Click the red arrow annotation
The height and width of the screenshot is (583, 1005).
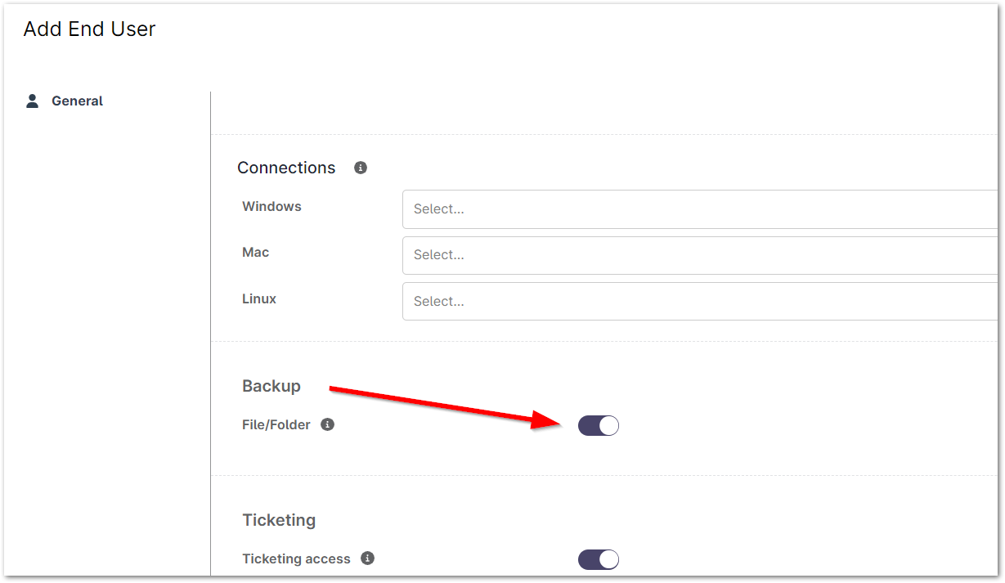tap(442, 406)
